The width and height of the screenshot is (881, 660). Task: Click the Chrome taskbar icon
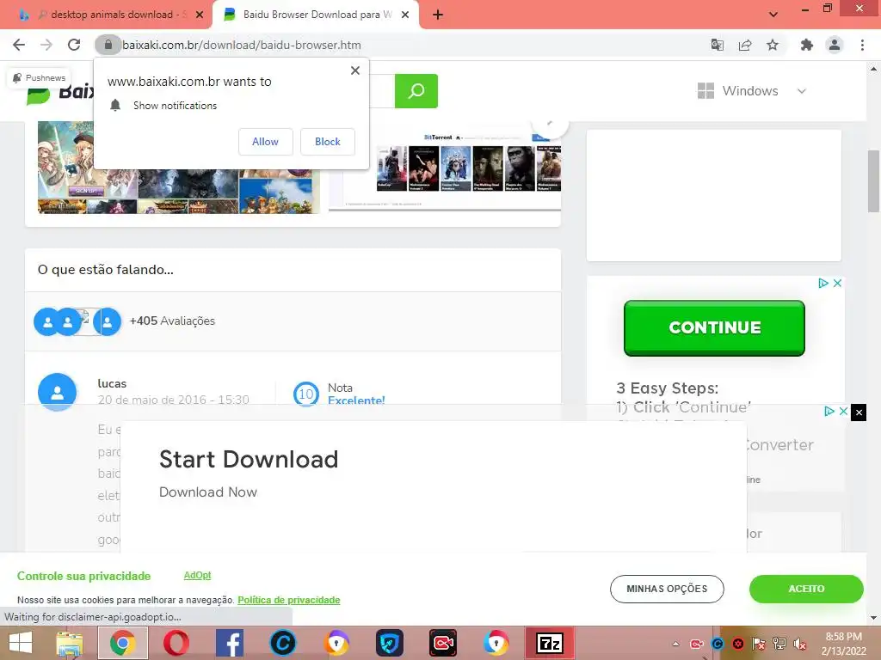pos(123,643)
